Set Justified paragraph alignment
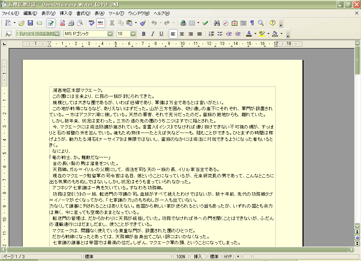361x261 pixels. coord(200,34)
